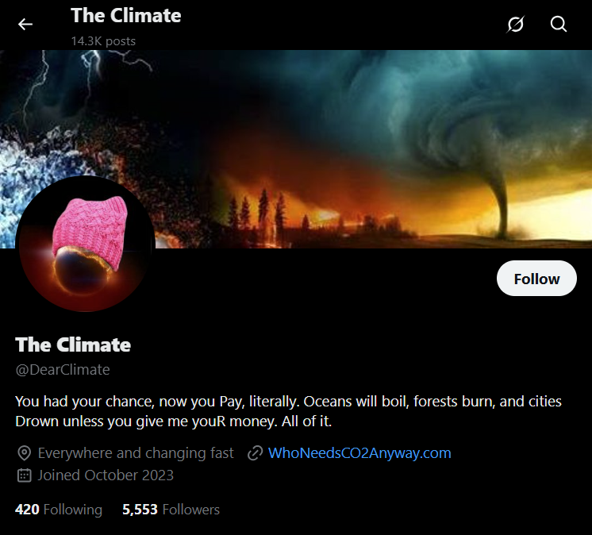The height and width of the screenshot is (535, 592).
Task: Click the Everywhere and changing fast location
Action: pos(136,453)
